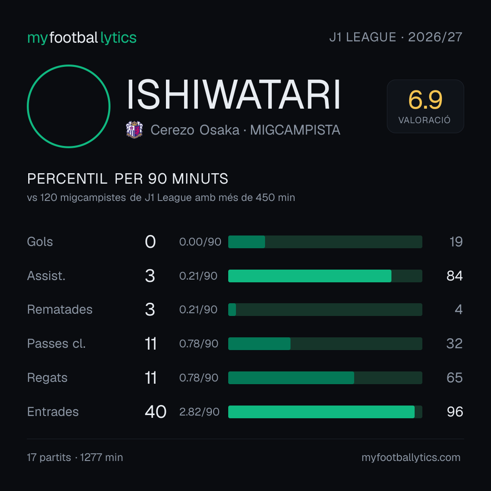Click the Cerezo Osaka team name

(195, 130)
